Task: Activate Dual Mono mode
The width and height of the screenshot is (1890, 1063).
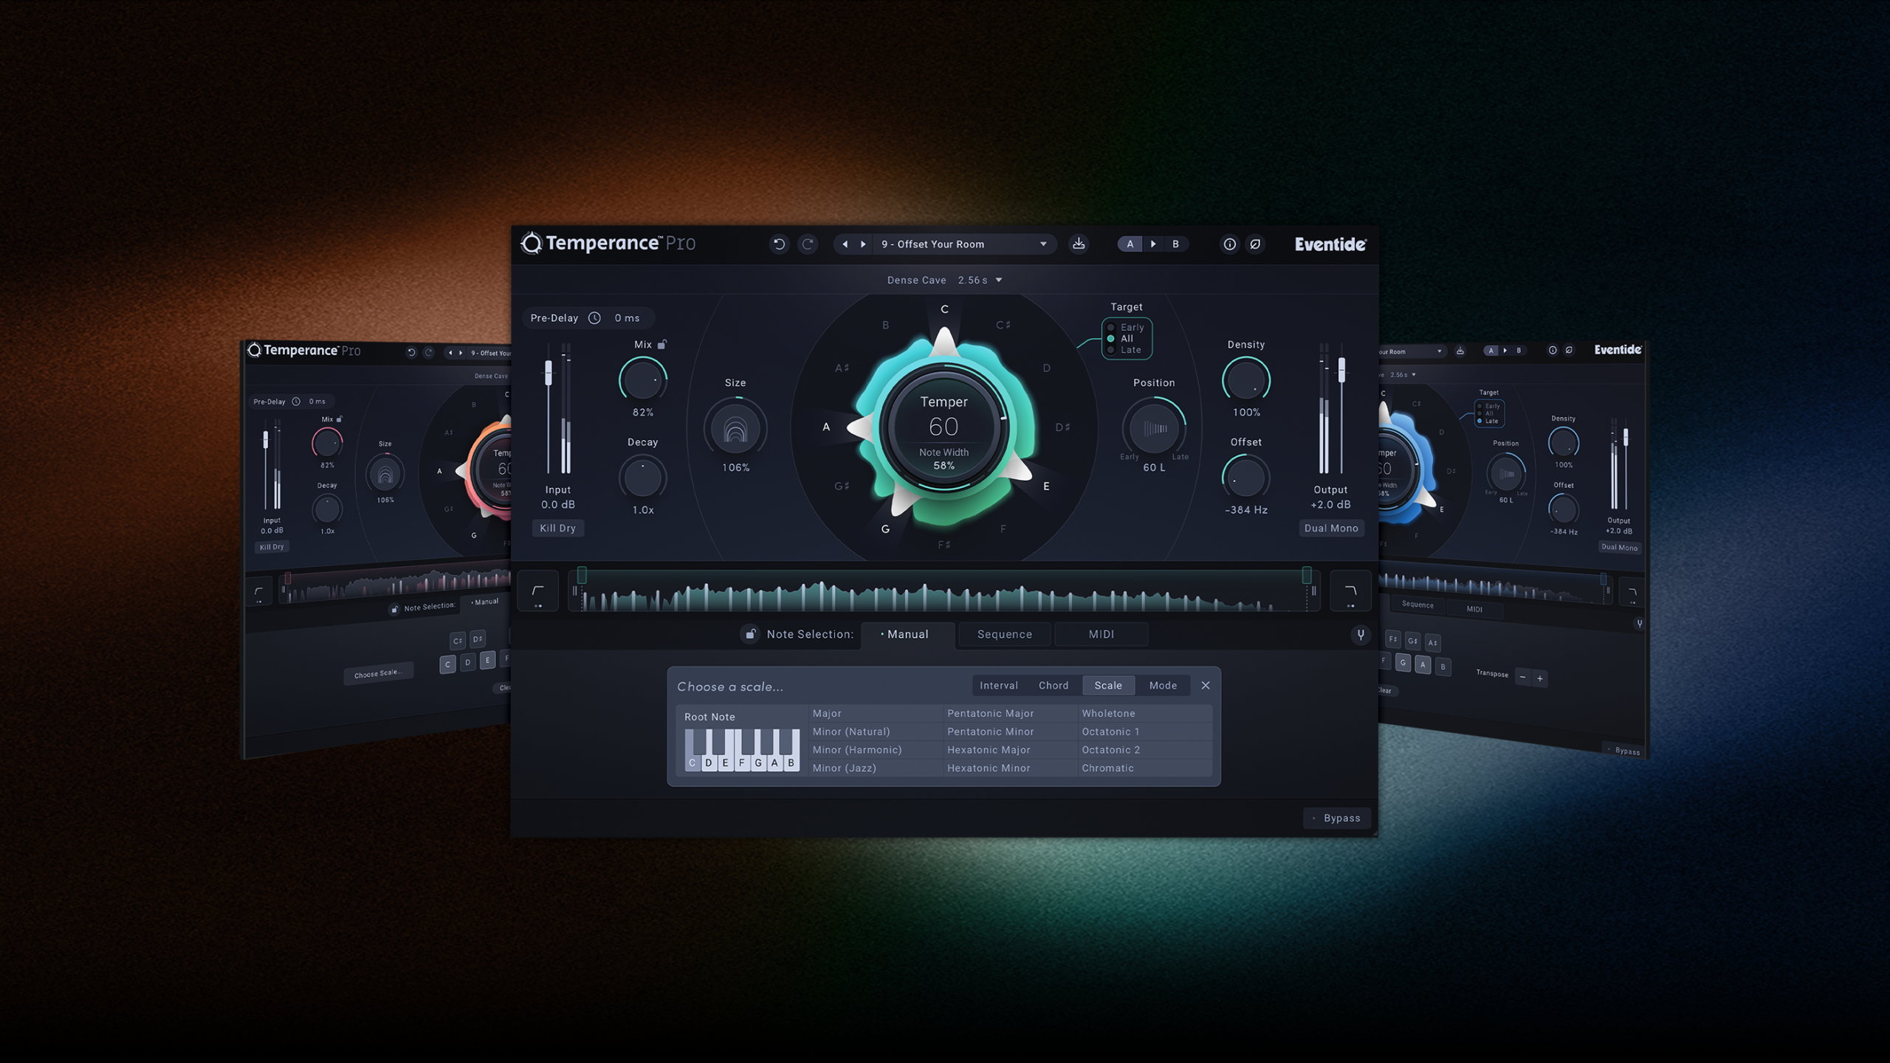Action: 1332,528
